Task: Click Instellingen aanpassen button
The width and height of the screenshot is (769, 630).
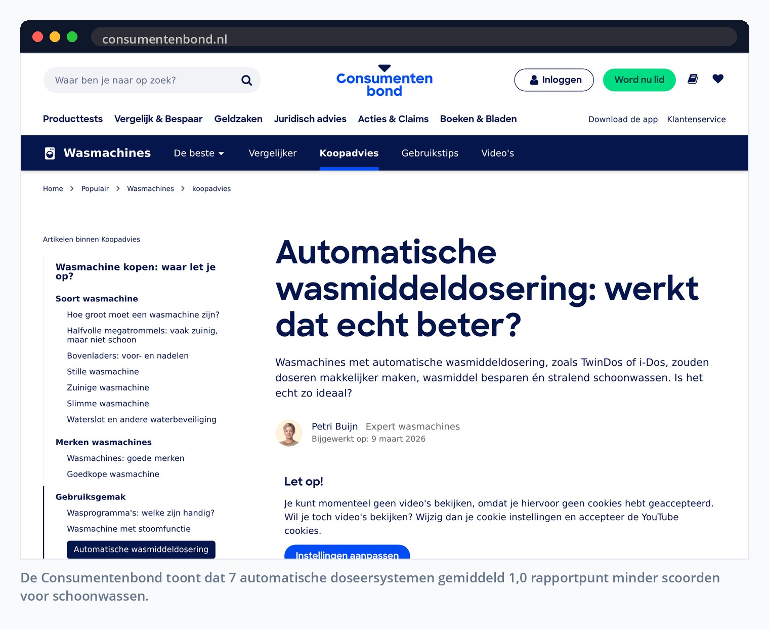Action: click(x=347, y=552)
